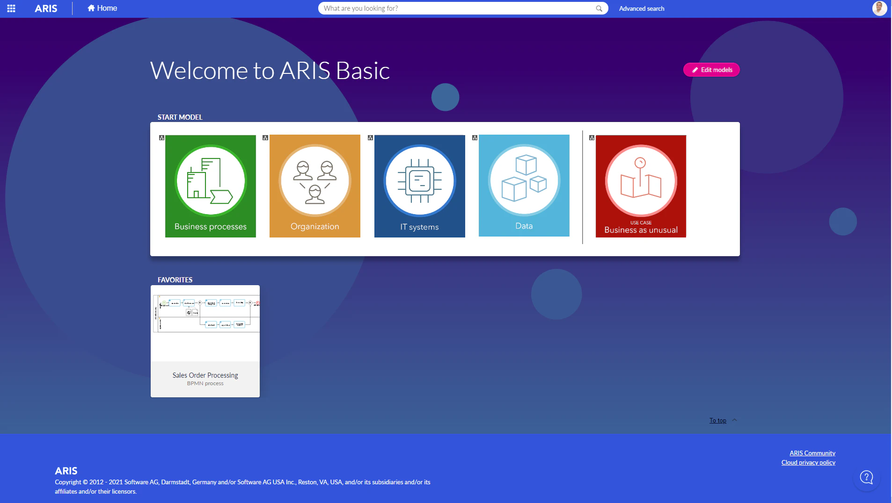Follow the ARIS Community link

tap(812, 453)
